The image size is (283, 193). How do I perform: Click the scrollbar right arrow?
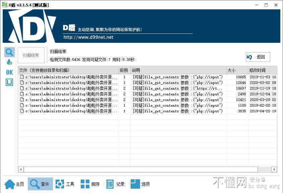tap(274, 169)
